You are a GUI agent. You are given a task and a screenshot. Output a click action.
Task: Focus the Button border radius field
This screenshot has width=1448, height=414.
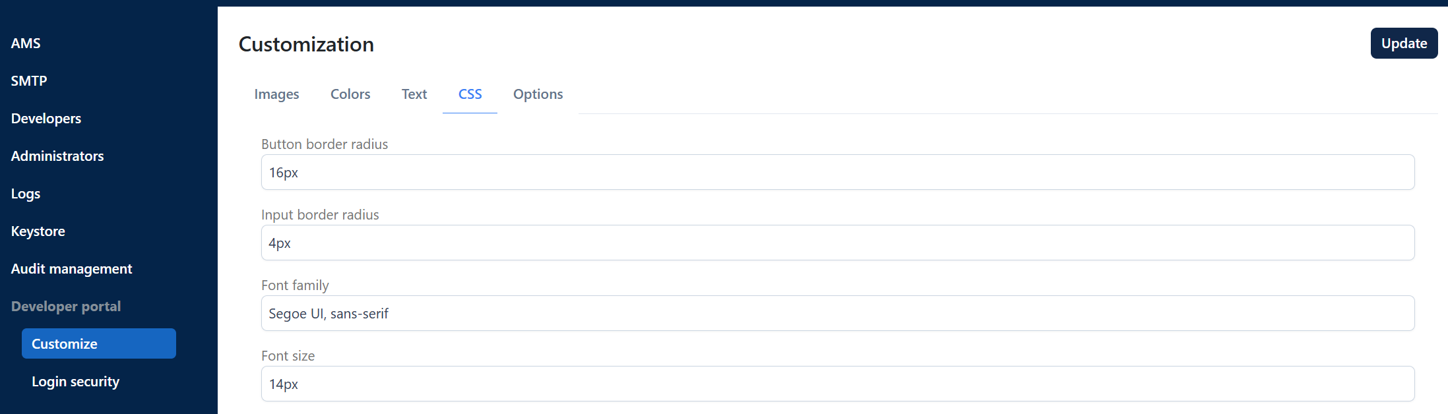point(838,172)
